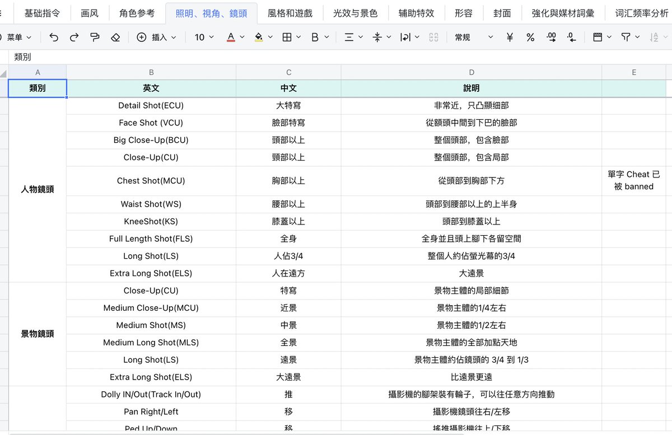The height and width of the screenshot is (435, 672).
Task: Switch to the 辅助特效 sheet tab
Action: (x=416, y=13)
